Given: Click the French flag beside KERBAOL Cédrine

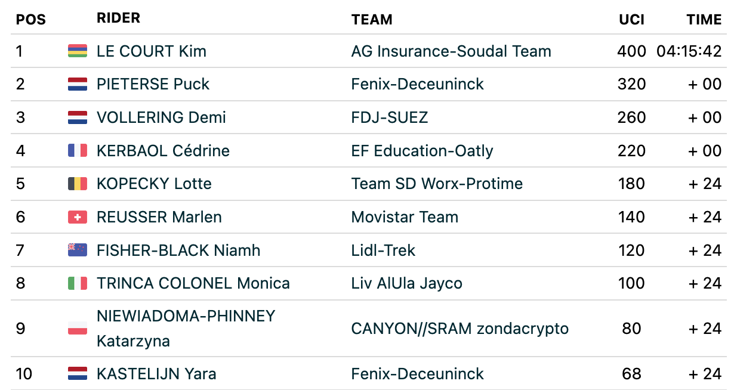Looking at the screenshot, I should (78, 151).
